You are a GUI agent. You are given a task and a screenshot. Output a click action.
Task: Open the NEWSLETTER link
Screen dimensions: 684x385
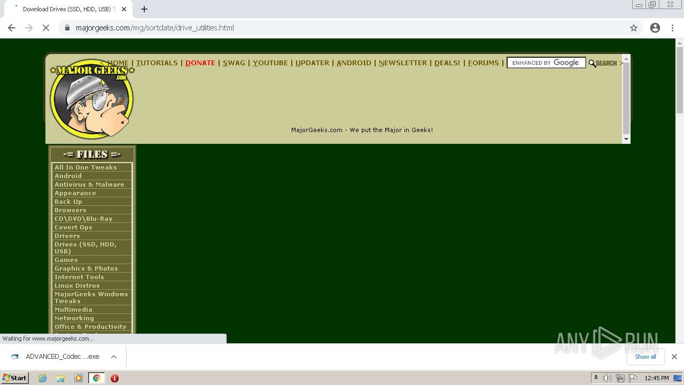pyautogui.click(x=403, y=63)
